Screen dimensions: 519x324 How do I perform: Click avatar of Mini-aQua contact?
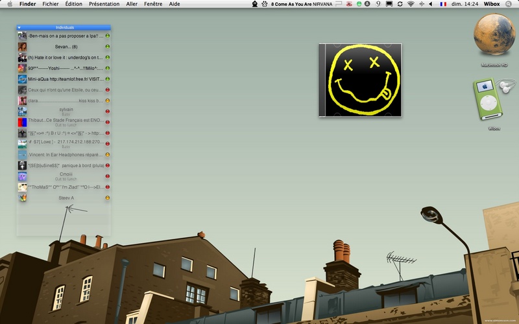(22, 79)
